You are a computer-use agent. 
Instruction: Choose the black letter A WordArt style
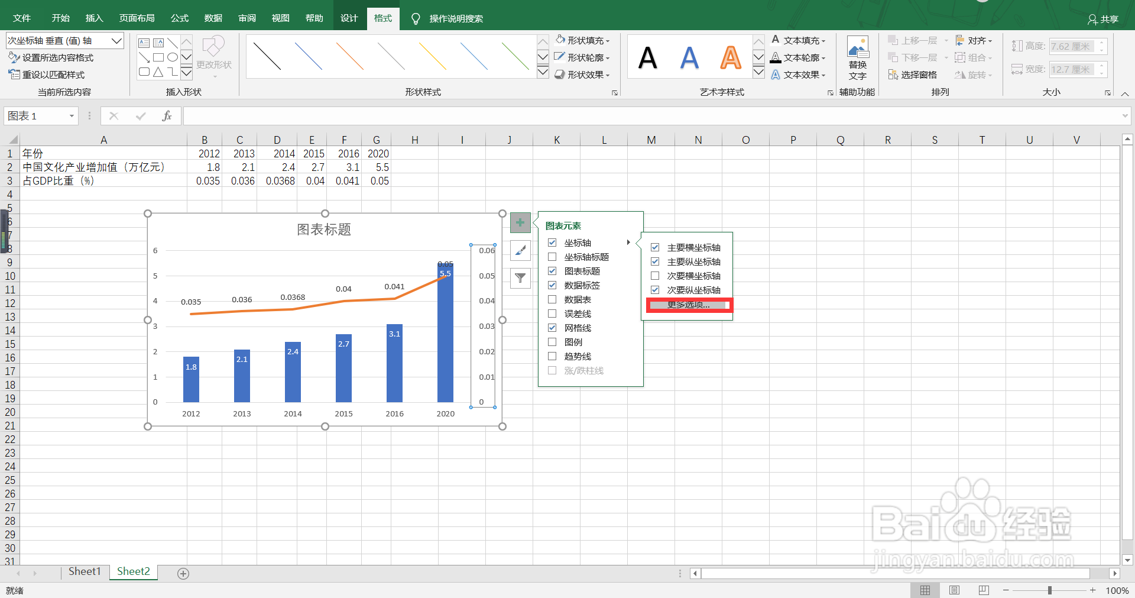(x=648, y=57)
